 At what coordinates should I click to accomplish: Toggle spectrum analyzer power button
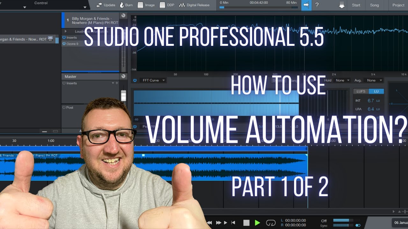pos(135,80)
